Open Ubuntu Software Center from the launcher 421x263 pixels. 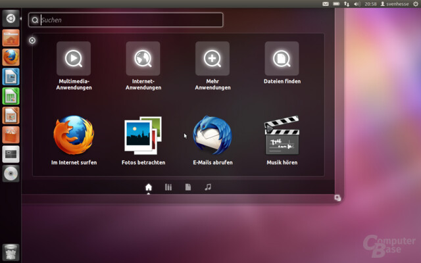(x=11, y=135)
